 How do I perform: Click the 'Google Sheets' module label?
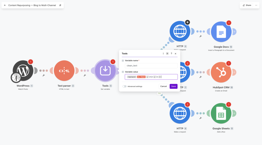221,128
